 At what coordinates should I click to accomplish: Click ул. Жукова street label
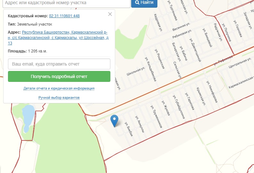pos(166,108)
